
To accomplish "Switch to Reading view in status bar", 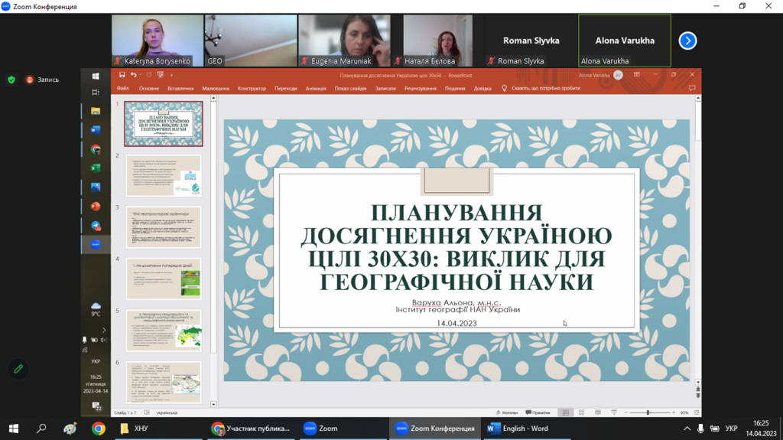I will pyautogui.click(x=598, y=412).
